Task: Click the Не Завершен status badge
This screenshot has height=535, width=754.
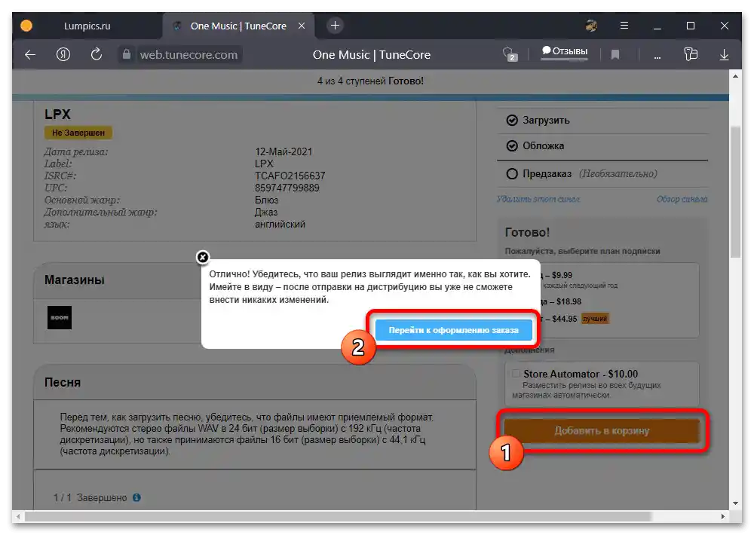Action: [78, 133]
